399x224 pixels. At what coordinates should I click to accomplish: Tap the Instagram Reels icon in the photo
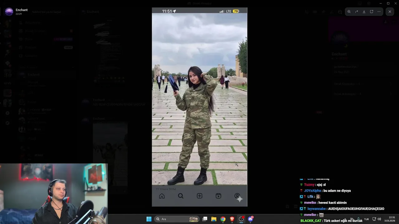219,196
